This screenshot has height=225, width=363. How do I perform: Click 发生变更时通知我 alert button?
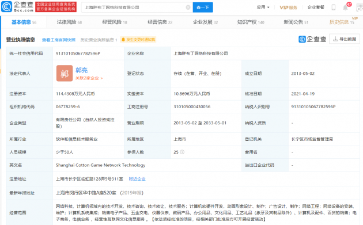tap(138, 40)
